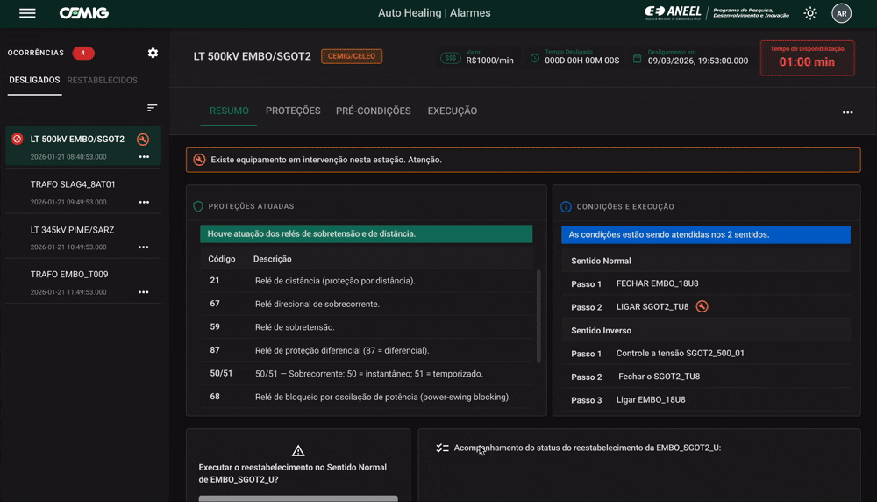This screenshot has width=877, height=502.
Task: Select protection row code 50/51
Action: pos(367,374)
